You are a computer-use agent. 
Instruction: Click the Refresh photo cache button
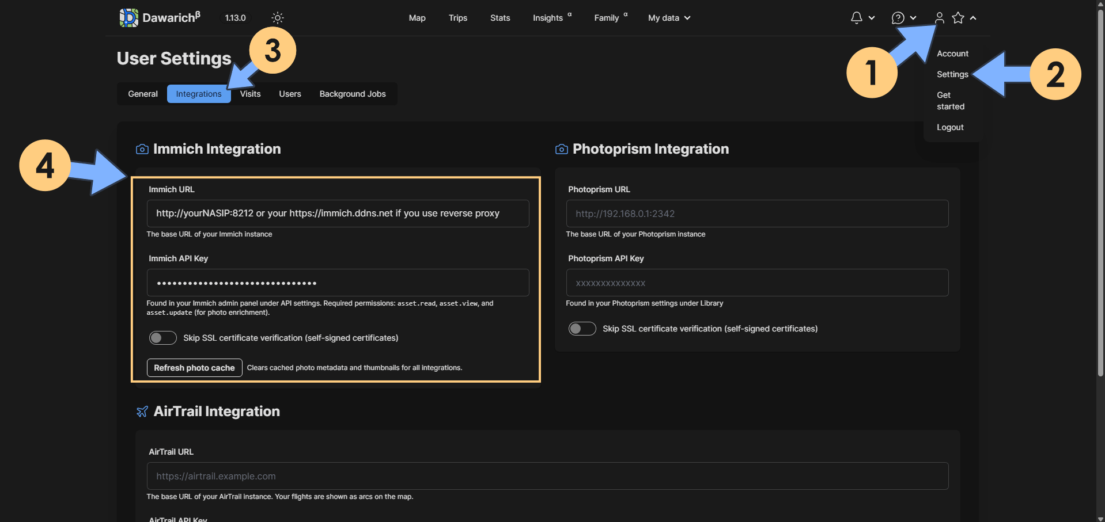195,368
